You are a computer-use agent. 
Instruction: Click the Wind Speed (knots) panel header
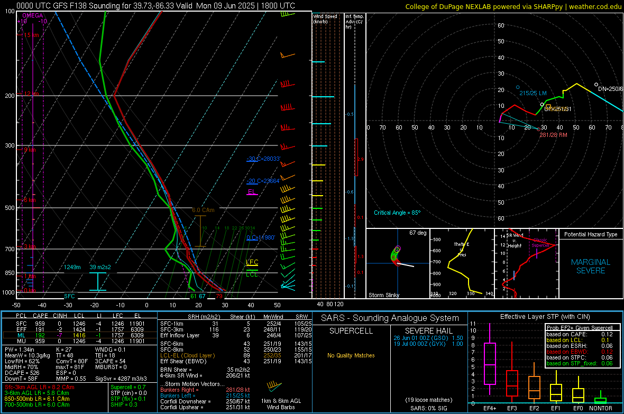coord(325,19)
